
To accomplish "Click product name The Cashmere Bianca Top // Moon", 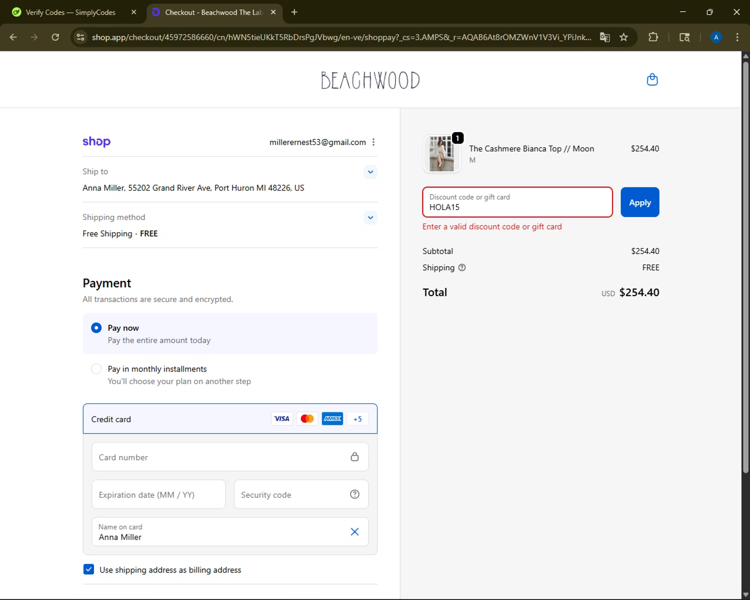I will pyautogui.click(x=531, y=148).
